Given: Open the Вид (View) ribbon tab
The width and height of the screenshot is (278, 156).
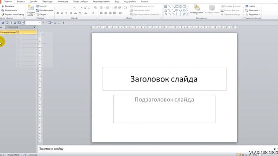Looking at the screenshot, I should 116,2.
